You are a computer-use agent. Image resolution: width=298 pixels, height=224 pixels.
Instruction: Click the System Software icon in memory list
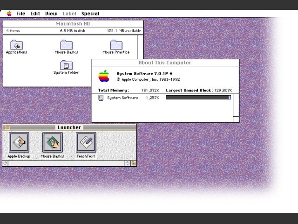click(101, 98)
